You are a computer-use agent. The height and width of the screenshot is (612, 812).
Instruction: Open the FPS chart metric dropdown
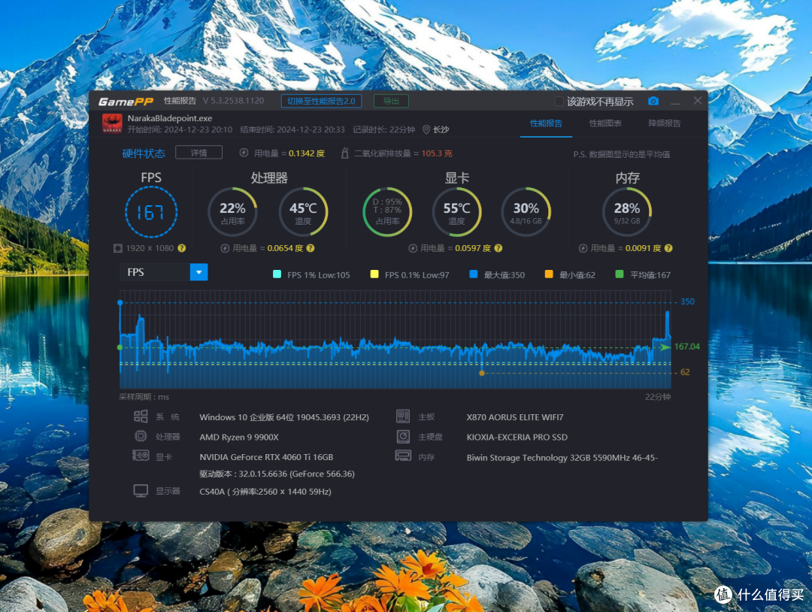198,272
